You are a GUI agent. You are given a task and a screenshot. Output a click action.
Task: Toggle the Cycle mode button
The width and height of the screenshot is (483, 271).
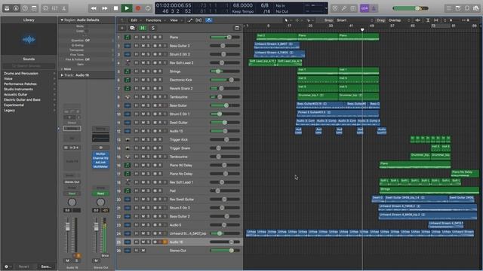(148, 8)
